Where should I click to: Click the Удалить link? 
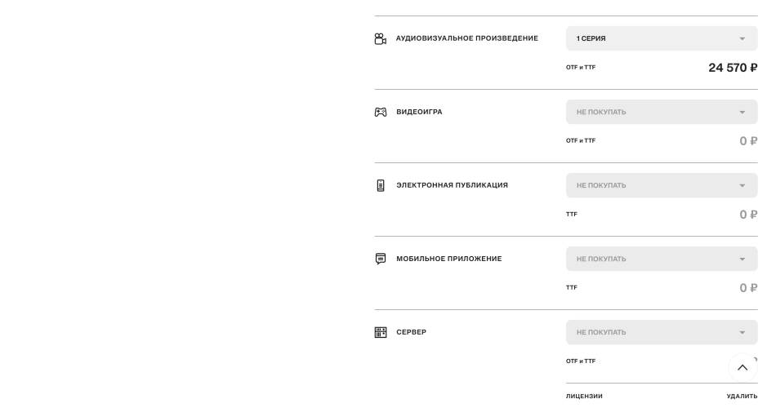742,397
